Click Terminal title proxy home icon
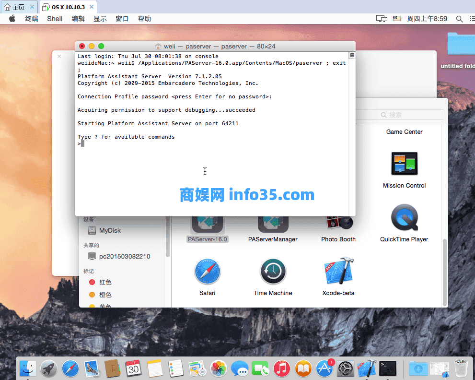 click(158, 47)
